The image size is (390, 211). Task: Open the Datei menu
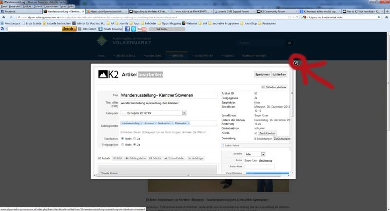point(4,6)
